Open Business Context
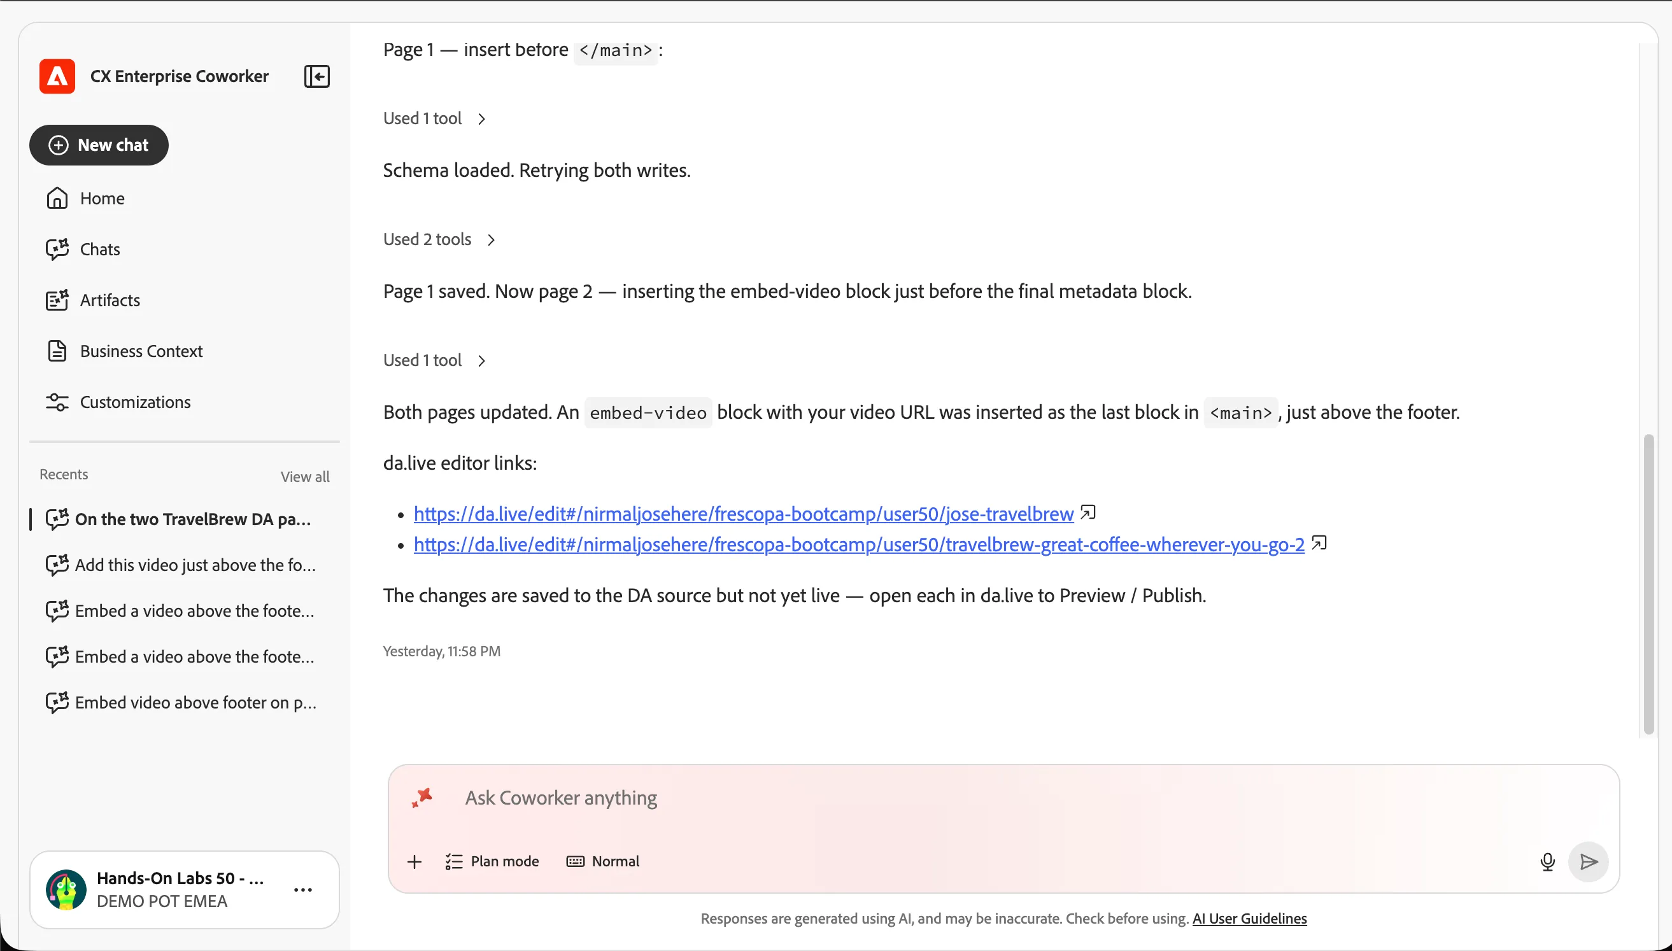 124,351
